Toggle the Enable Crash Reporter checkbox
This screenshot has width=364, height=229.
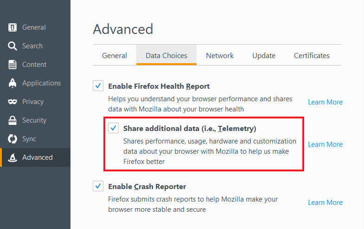tap(98, 186)
